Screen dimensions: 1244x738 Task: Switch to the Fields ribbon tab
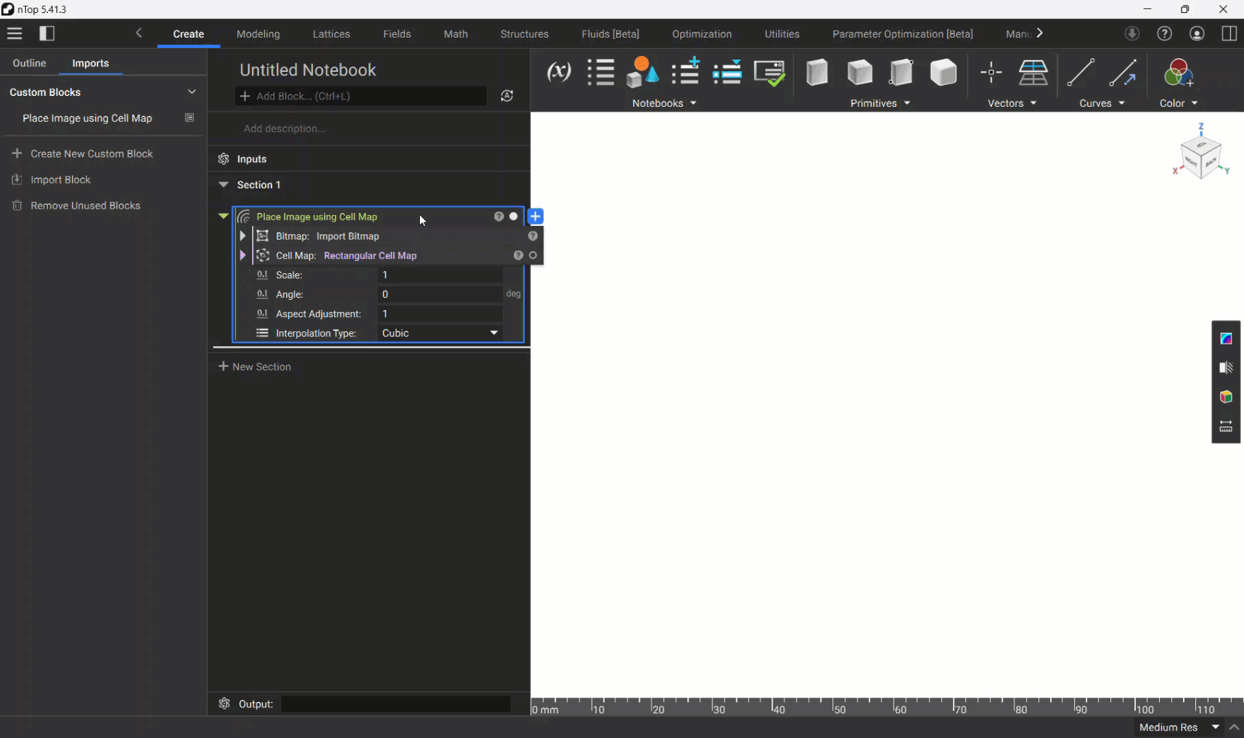[x=397, y=34]
